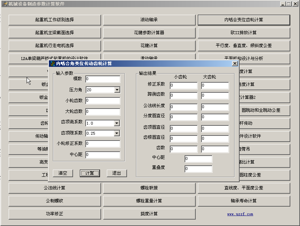Open 花键计算
Screen dimensions: 300x226
pyautogui.click(x=149, y=46)
